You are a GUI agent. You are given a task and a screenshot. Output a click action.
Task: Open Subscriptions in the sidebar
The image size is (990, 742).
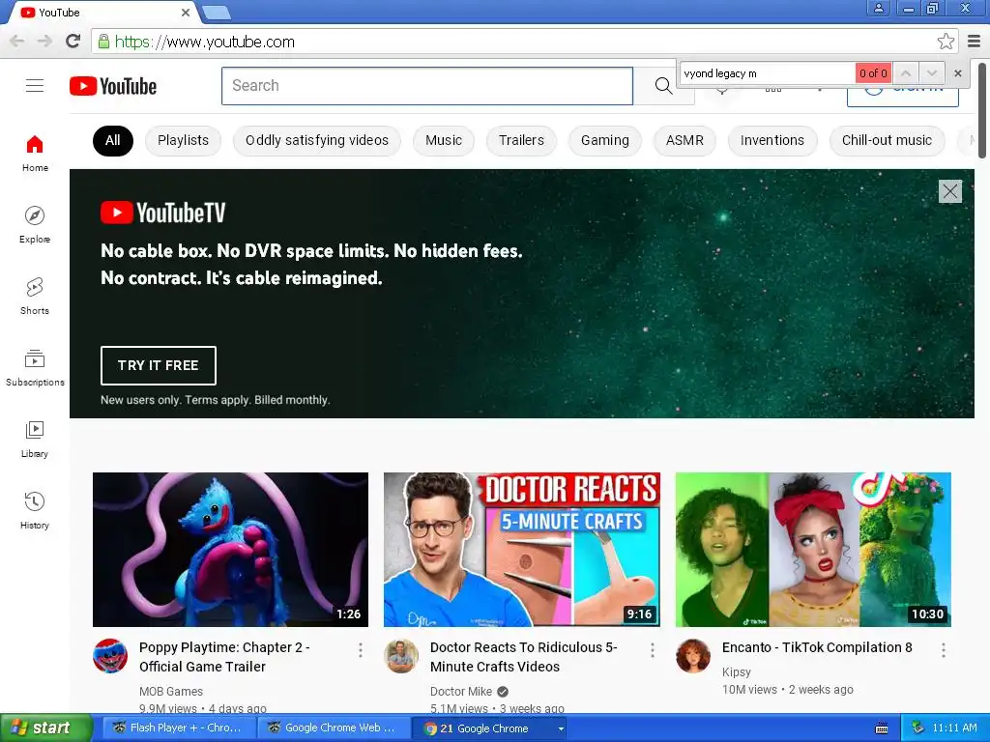click(35, 367)
